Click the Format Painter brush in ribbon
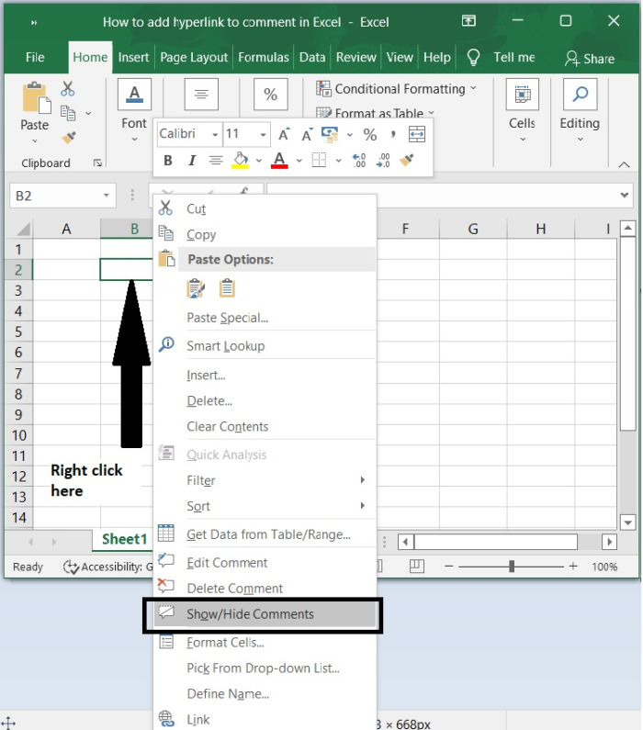Screen dimensions: 643x730 pyautogui.click(x=69, y=138)
